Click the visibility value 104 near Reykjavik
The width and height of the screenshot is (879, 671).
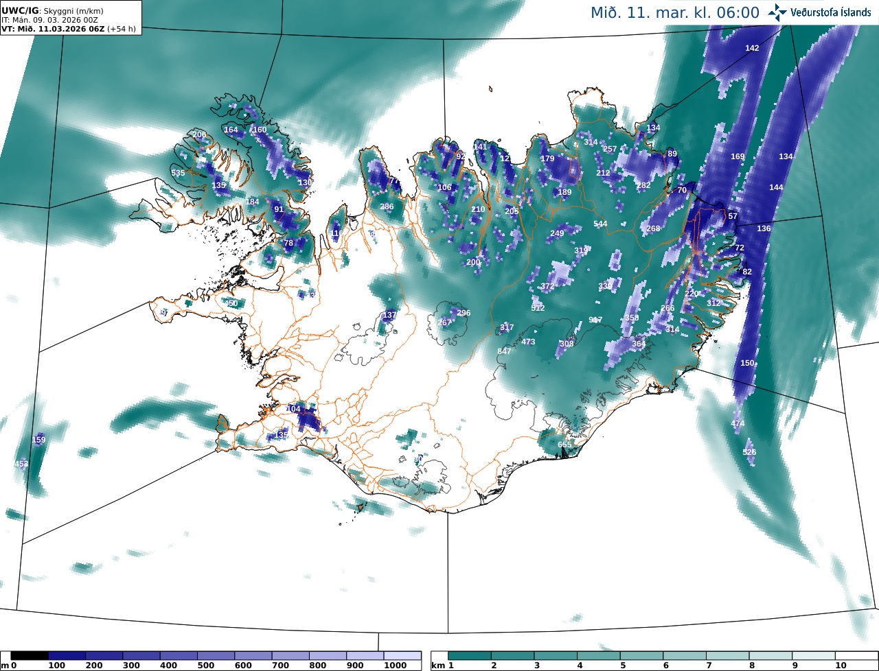tap(293, 409)
